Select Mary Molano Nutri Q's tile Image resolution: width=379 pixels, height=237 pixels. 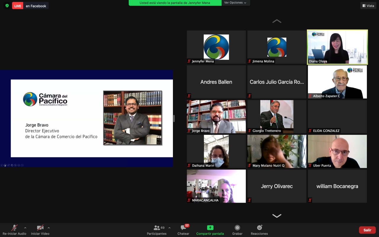click(277, 151)
